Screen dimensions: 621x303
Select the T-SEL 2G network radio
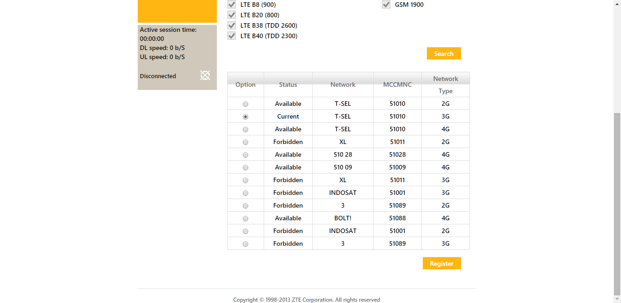tap(245, 104)
